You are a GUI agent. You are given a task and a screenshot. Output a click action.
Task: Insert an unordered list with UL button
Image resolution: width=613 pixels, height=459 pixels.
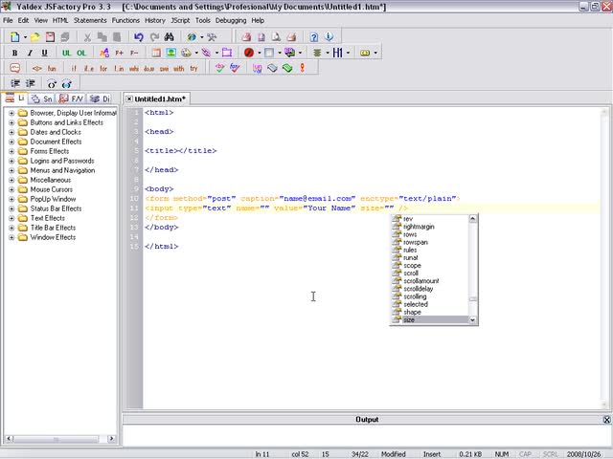click(66, 54)
